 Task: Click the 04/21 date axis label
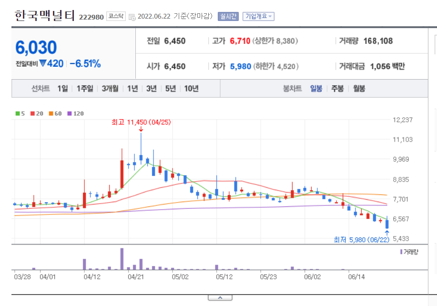[136, 277]
